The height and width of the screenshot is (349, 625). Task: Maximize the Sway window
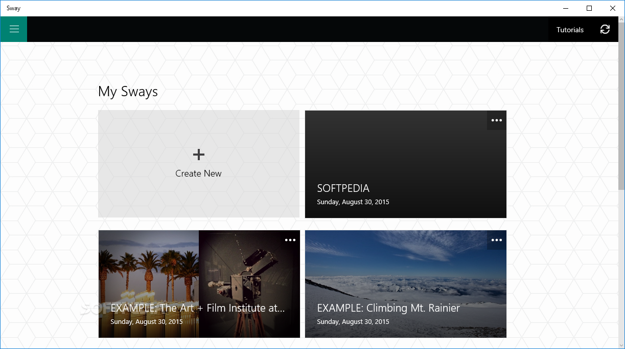[589, 8]
